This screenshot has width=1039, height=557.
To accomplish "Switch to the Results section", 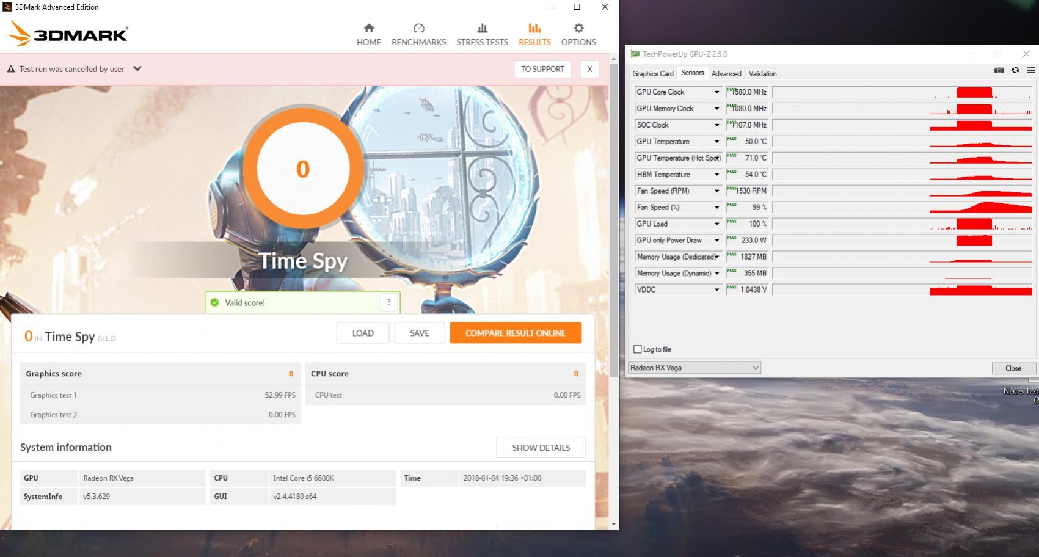I will (x=534, y=35).
